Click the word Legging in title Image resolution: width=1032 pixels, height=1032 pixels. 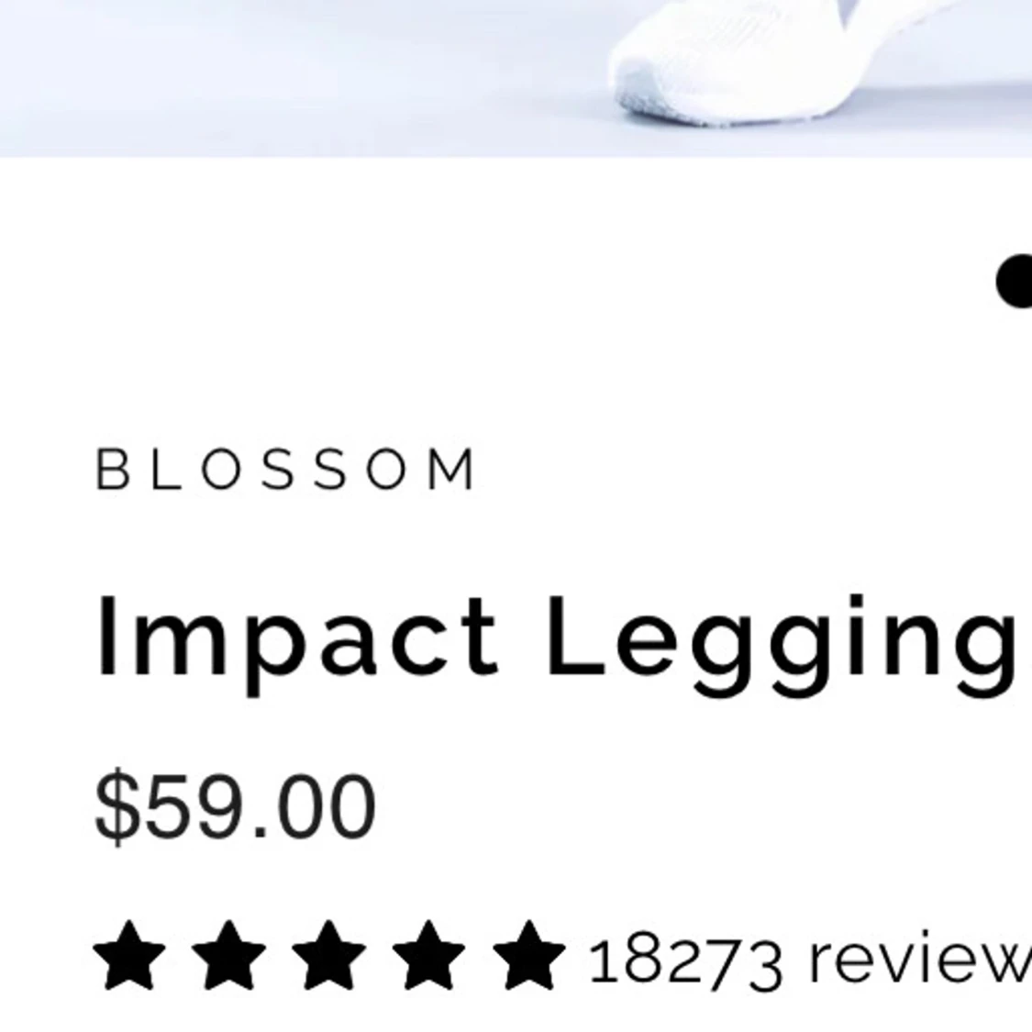[x=782, y=645]
